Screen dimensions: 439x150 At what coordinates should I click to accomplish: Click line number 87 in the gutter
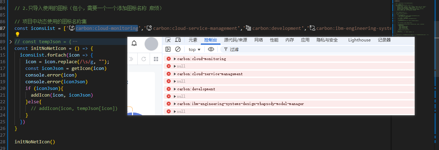(3, 28)
